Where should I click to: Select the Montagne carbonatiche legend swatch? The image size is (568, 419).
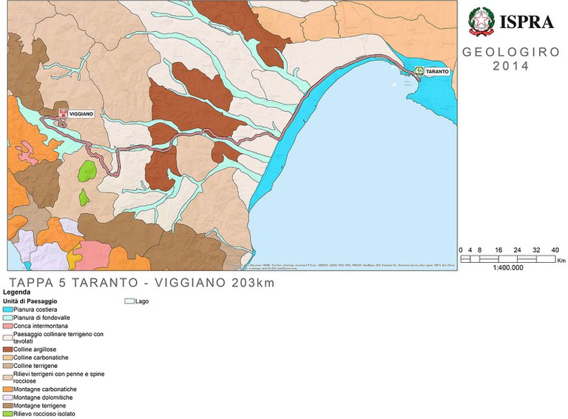pyautogui.click(x=7, y=389)
